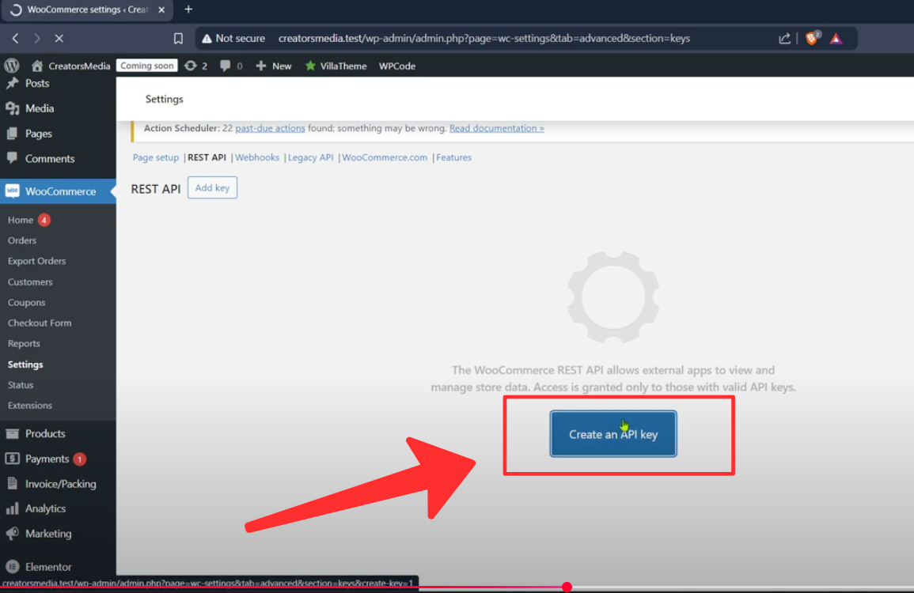Go to WooCommerce Home submenu
The height and width of the screenshot is (593, 914).
point(21,220)
